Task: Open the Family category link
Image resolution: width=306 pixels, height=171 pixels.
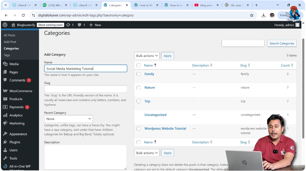Action: pyautogui.click(x=149, y=74)
